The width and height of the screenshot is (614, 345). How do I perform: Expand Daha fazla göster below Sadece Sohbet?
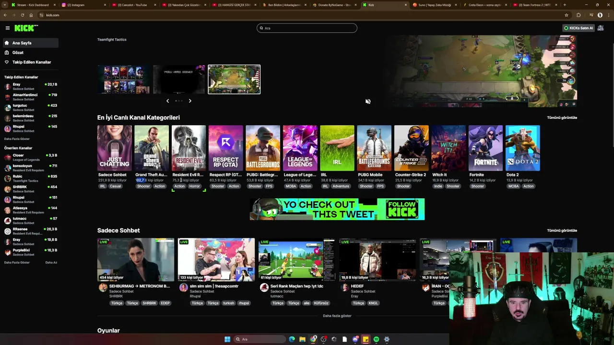(337, 316)
